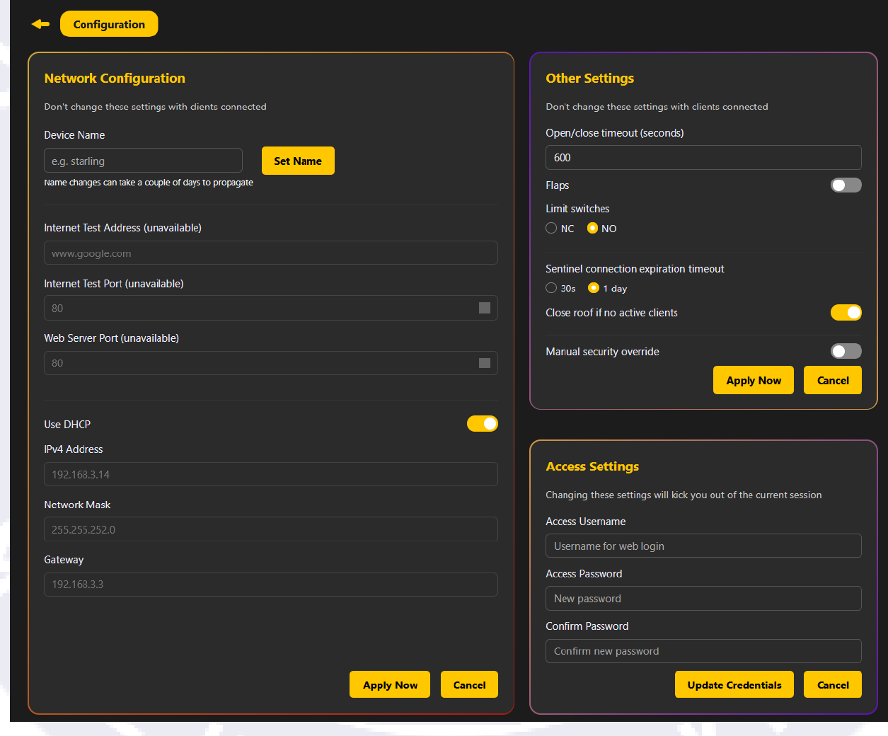Screen dimensions: 888x736
Task: Click the 'Limit switches' label
Action: pyautogui.click(x=577, y=209)
